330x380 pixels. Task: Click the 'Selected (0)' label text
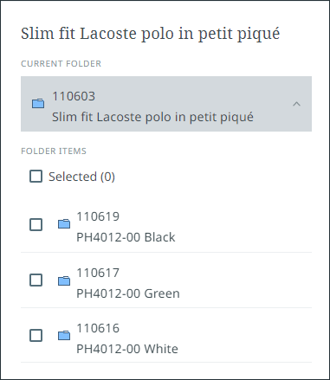tap(81, 177)
